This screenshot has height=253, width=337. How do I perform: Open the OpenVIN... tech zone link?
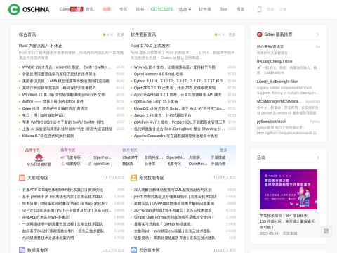click(x=176, y=157)
